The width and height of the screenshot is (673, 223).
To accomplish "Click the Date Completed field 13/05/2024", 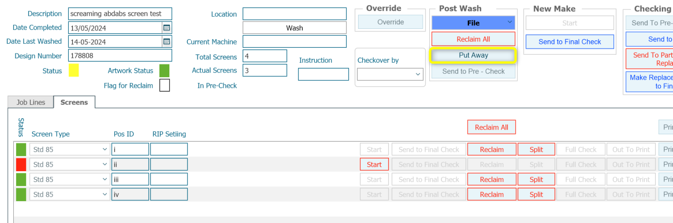I will point(115,28).
